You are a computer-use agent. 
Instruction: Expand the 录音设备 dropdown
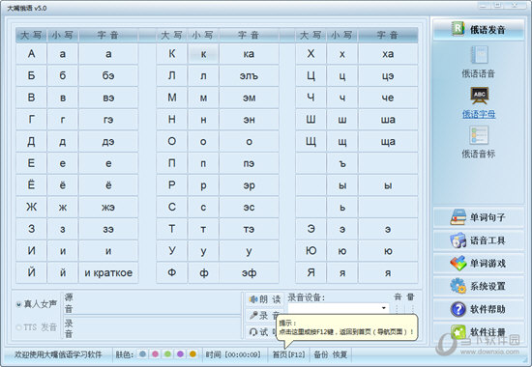pyautogui.click(x=384, y=308)
